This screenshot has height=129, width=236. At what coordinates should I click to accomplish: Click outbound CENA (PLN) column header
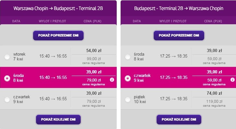92,21
